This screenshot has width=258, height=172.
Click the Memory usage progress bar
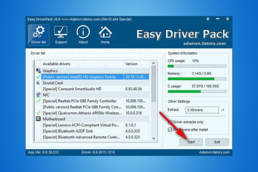(197, 79)
